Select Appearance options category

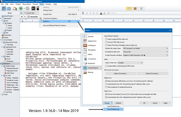pos(92,41)
